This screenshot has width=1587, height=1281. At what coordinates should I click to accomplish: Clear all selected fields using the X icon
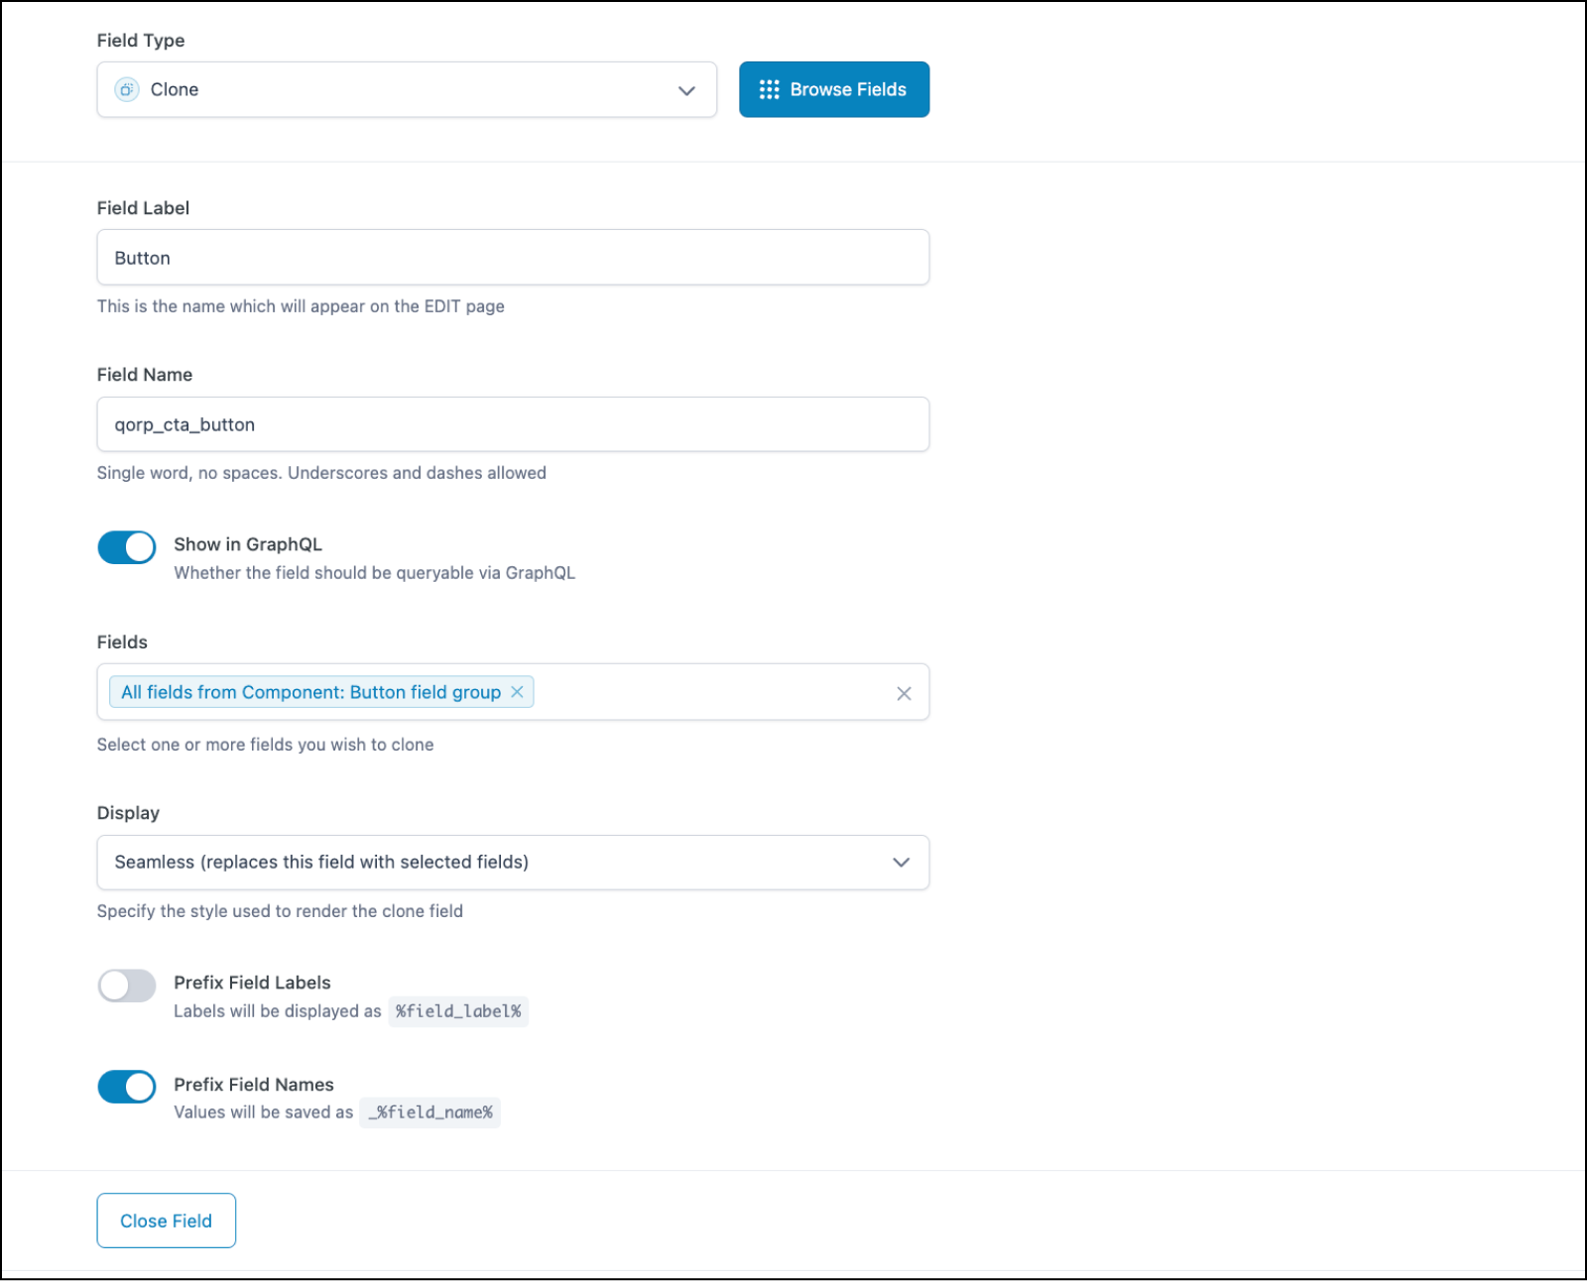904,692
